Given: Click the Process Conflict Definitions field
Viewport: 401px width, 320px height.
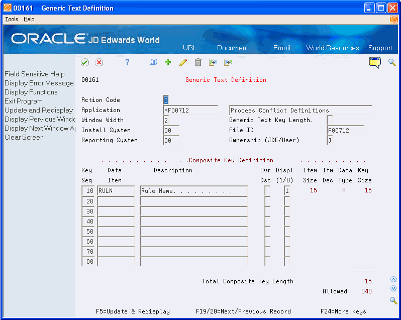Looking at the screenshot, I should pos(300,110).
